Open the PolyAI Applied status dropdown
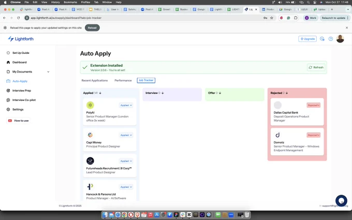 (x=126, y=105)
